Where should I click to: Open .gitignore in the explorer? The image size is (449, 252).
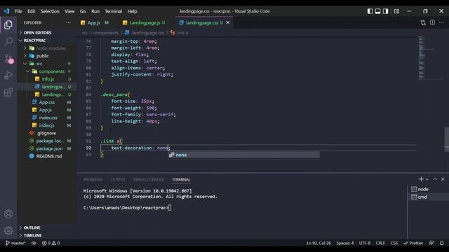point(47,133)
